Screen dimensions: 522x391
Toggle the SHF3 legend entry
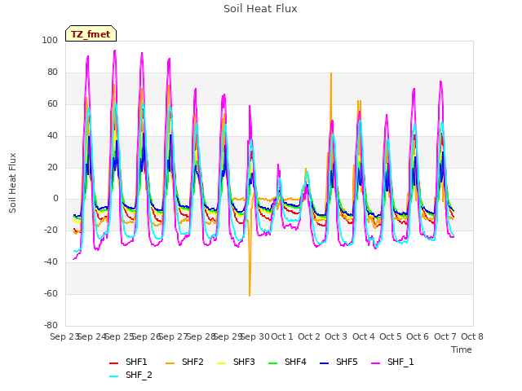[236, 362]
